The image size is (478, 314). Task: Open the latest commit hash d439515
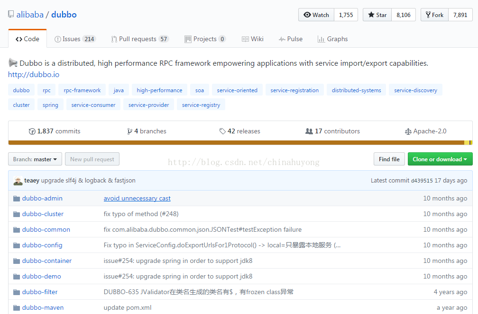coord(422,181)
